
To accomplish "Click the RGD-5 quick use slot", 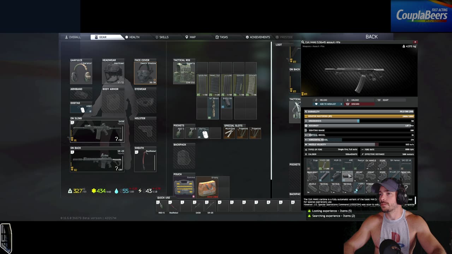I will click(162, 206).
